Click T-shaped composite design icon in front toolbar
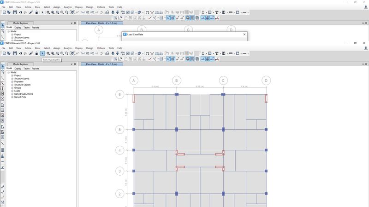The image size is (369, 207). point(217,53)
